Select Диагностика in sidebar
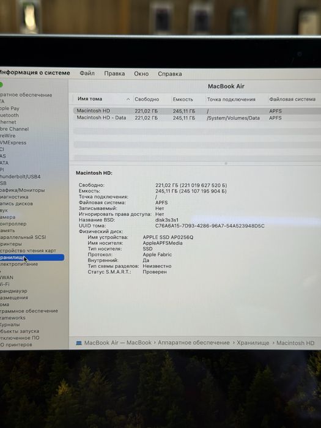321x428 pixels. pos(14,197)
